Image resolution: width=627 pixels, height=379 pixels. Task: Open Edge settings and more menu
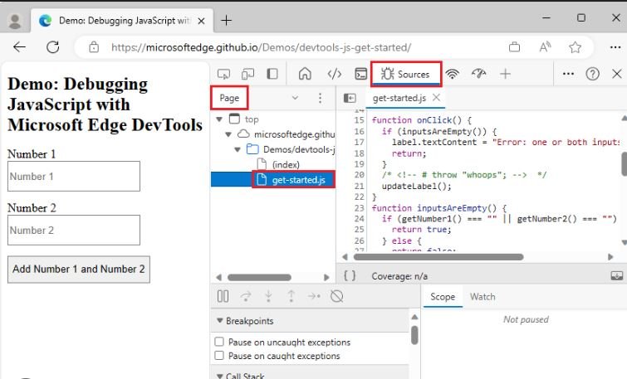tap(615, 47)
